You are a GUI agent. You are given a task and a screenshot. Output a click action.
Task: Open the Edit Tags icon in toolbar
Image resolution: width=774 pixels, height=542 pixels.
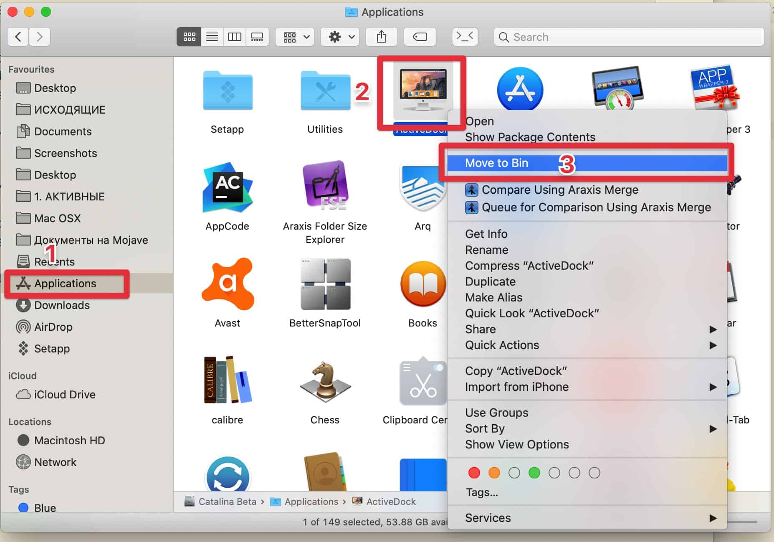click(x=420, y=37)
